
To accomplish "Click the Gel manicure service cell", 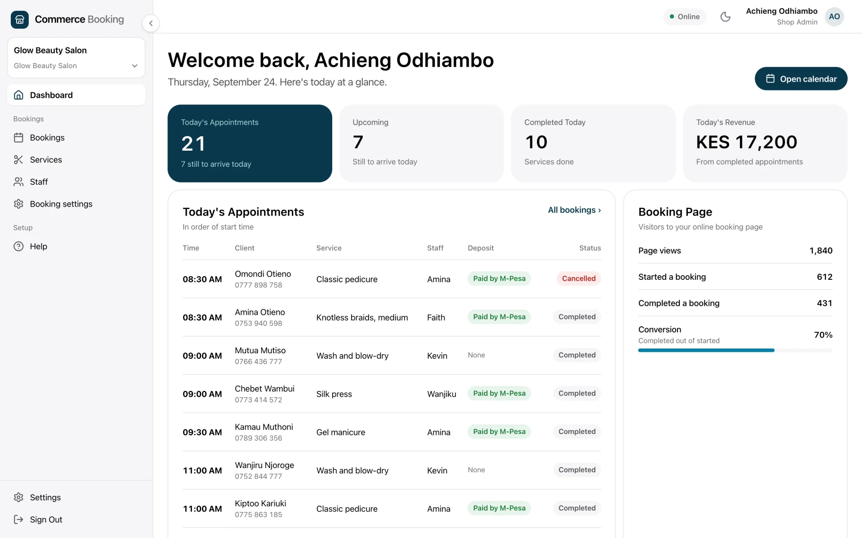I will [x=340, y=432].
